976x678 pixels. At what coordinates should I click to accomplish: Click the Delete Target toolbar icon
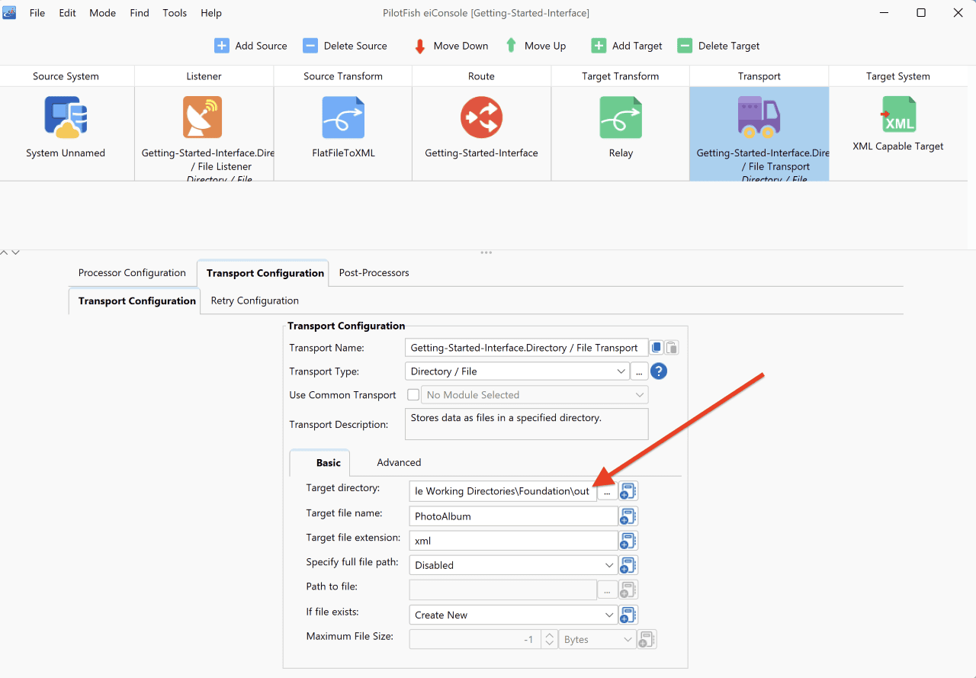click(685, 46)
